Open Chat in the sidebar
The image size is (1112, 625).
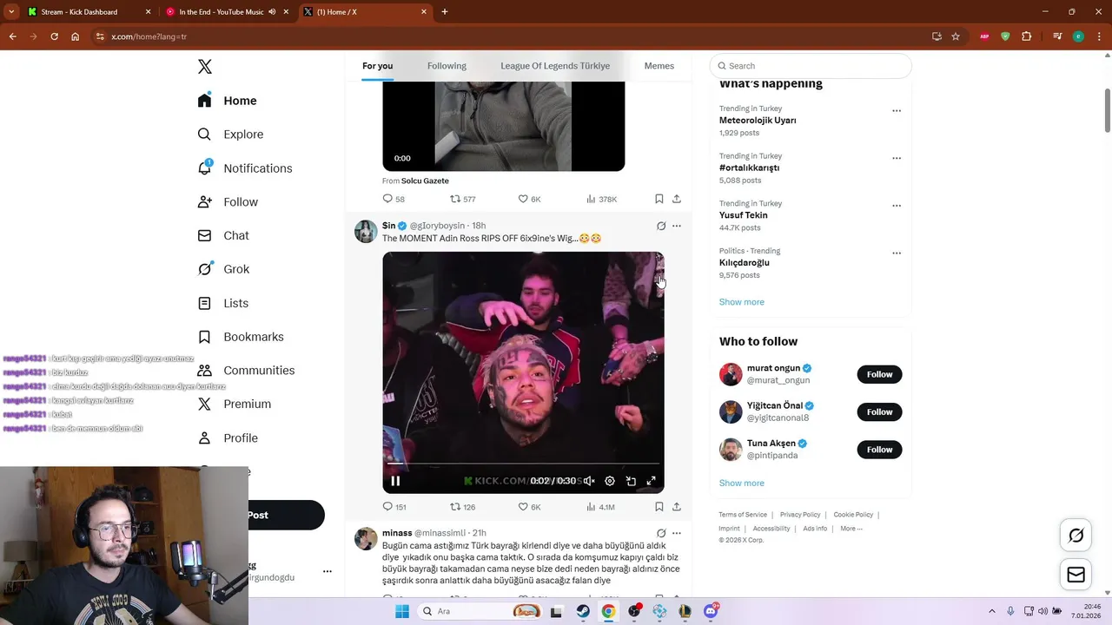[x=223, y=235]
